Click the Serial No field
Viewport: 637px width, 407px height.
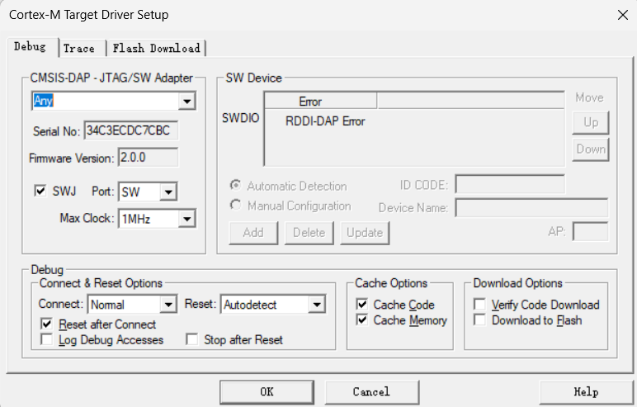pyautogui.click(x=131, y=130)
